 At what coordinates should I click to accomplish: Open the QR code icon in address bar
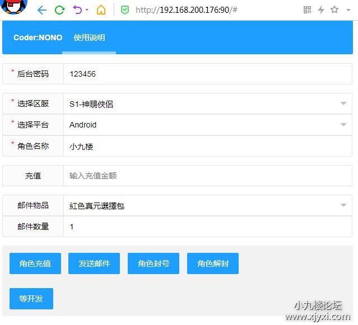tap(307, 10)
